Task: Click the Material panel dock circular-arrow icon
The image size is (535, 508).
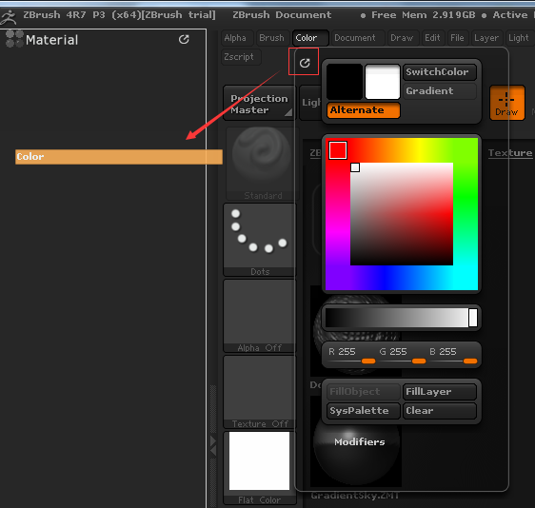Action: [x=184, y=40]
